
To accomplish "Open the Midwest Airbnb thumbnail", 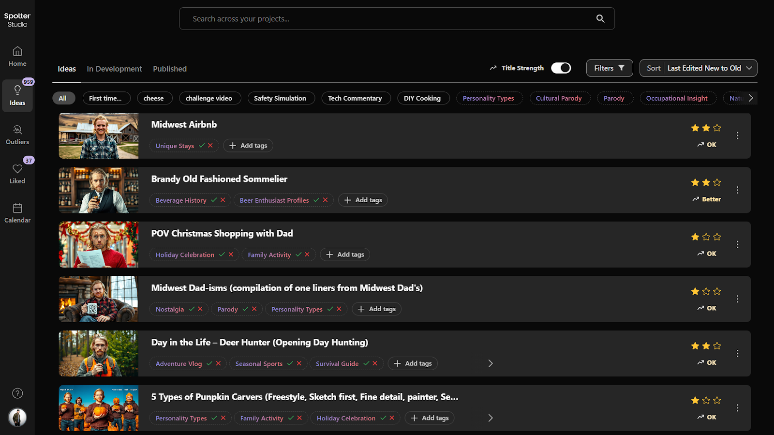I will 99,136.
